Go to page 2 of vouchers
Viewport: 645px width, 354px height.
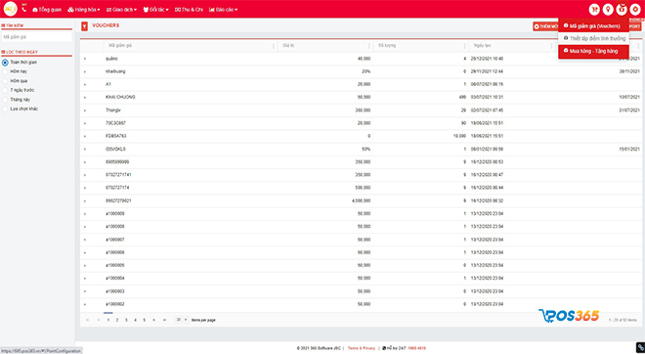coord(117,320)
